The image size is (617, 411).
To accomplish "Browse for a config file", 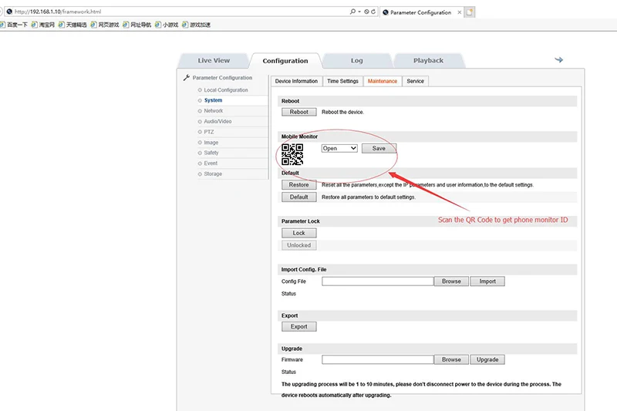I will (x=451, y=281).
